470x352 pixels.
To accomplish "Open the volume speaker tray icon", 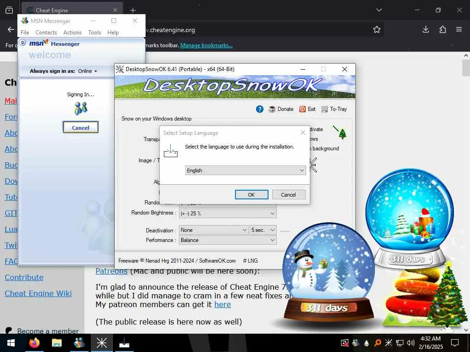I will (x=411, y=343).
